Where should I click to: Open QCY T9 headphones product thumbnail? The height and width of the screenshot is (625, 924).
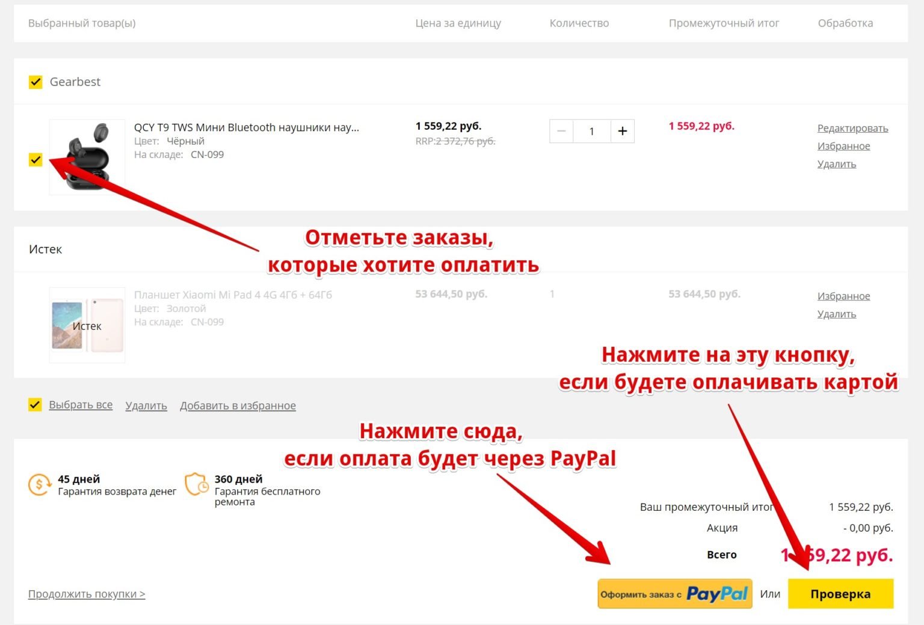point(87,157)
